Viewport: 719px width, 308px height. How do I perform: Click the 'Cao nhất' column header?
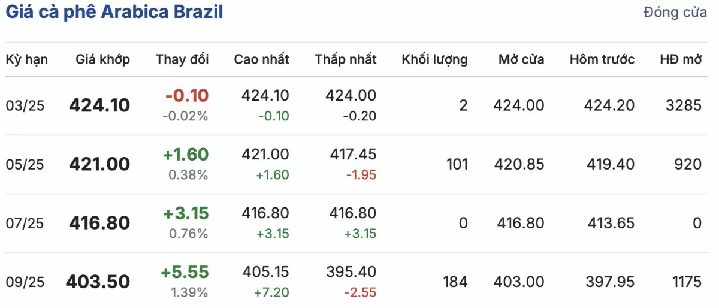pyautogui.click(x=261, y=59)
